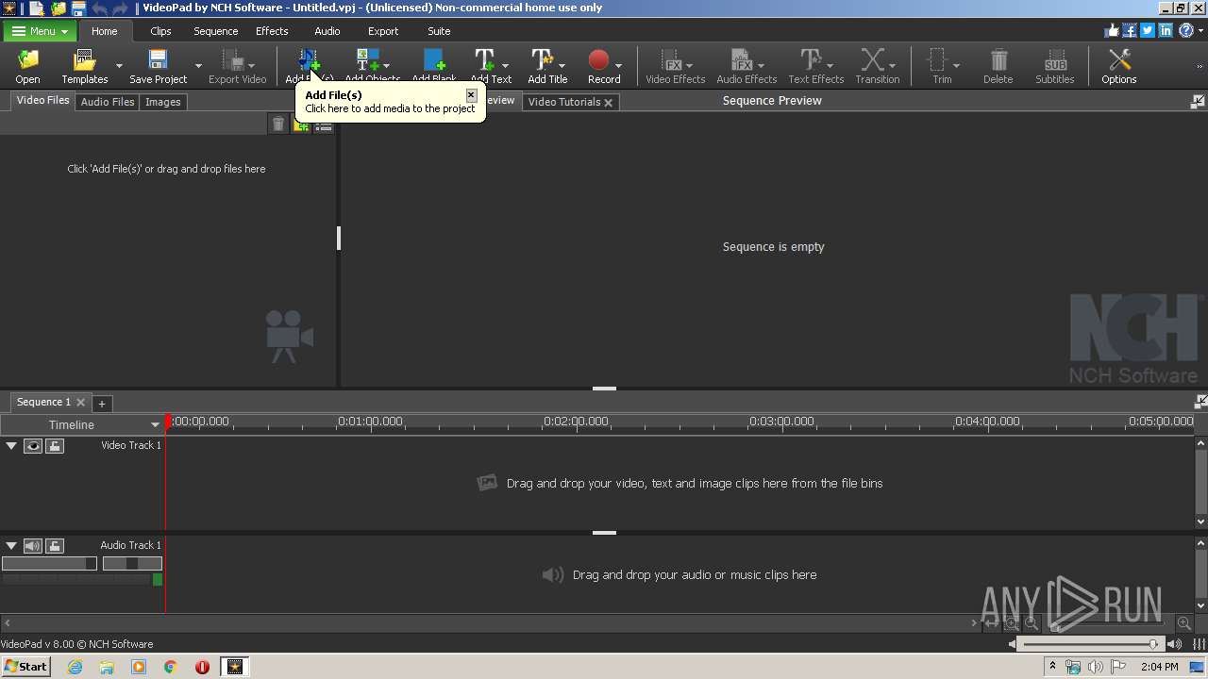Close the Add File(s) tooltip
Image resolution: width=1208 pixels, height=679 pixels.
(471, 95)
